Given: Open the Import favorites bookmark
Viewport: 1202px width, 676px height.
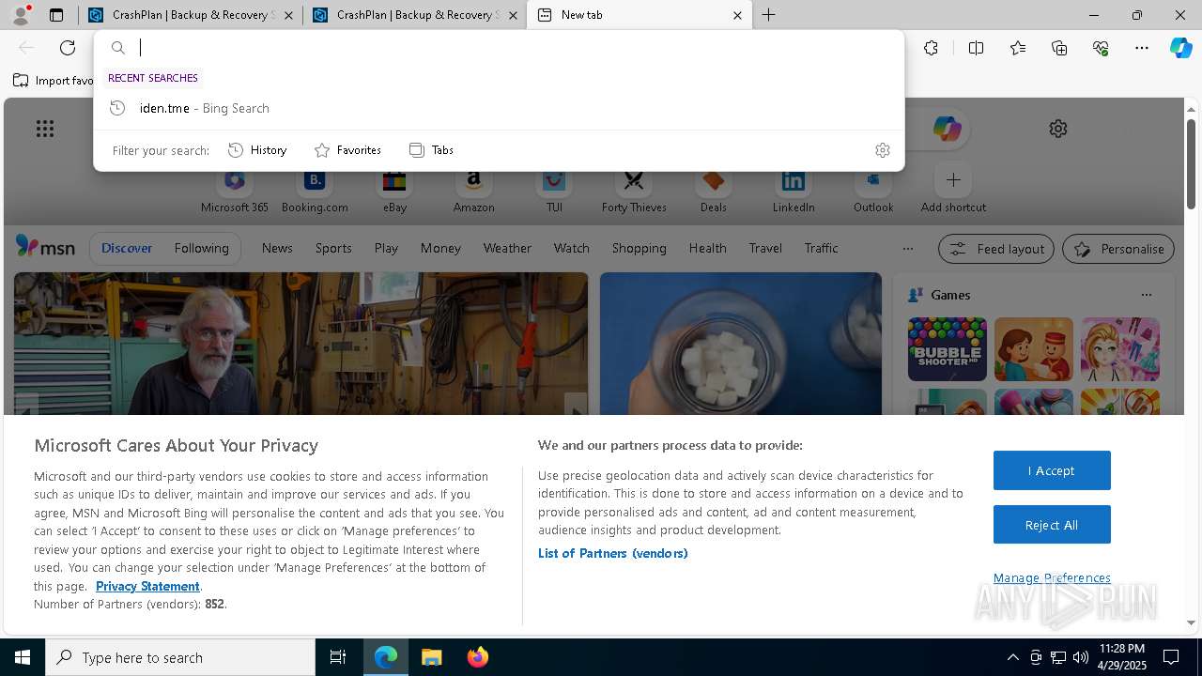Looking at the screenshot, I should (x=54, y=80).
